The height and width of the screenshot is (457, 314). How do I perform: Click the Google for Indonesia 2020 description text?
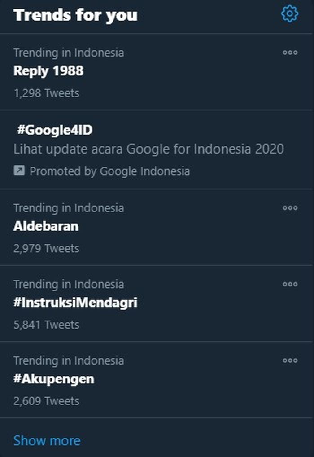[148, 149]
